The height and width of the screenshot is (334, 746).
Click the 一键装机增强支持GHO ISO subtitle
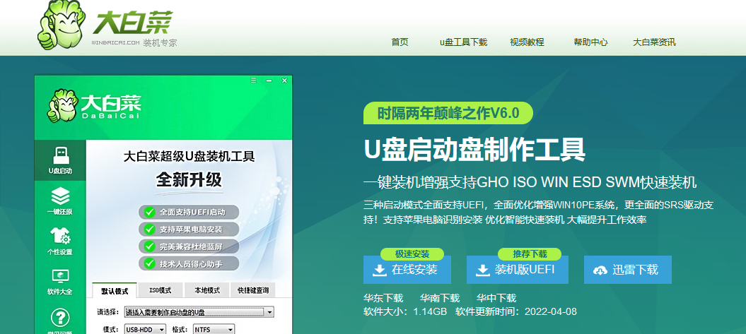point(530,182)
